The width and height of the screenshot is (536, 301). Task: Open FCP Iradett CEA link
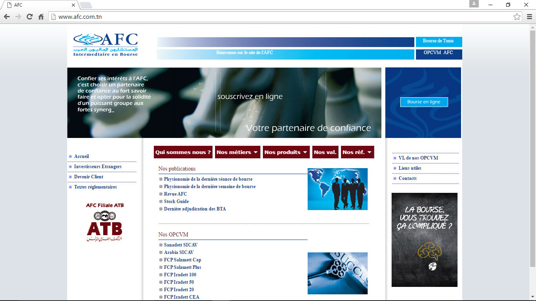pyautogui.click(x=182, y=297)
